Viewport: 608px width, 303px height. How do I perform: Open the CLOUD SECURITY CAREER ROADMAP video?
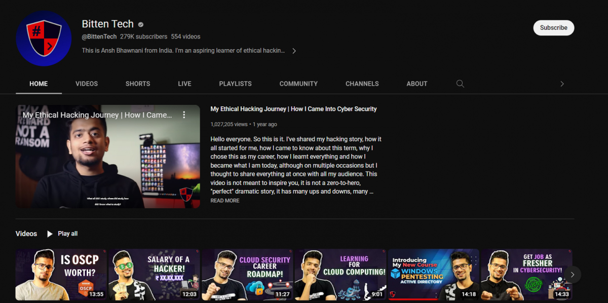247,275
